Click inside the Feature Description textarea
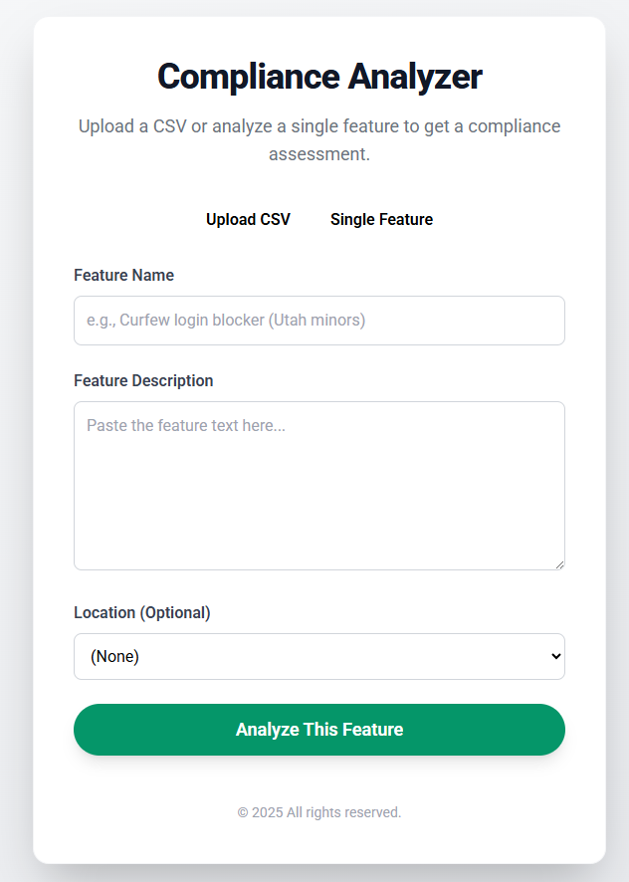Screen dimensions: 629x882 coord(318,485)
